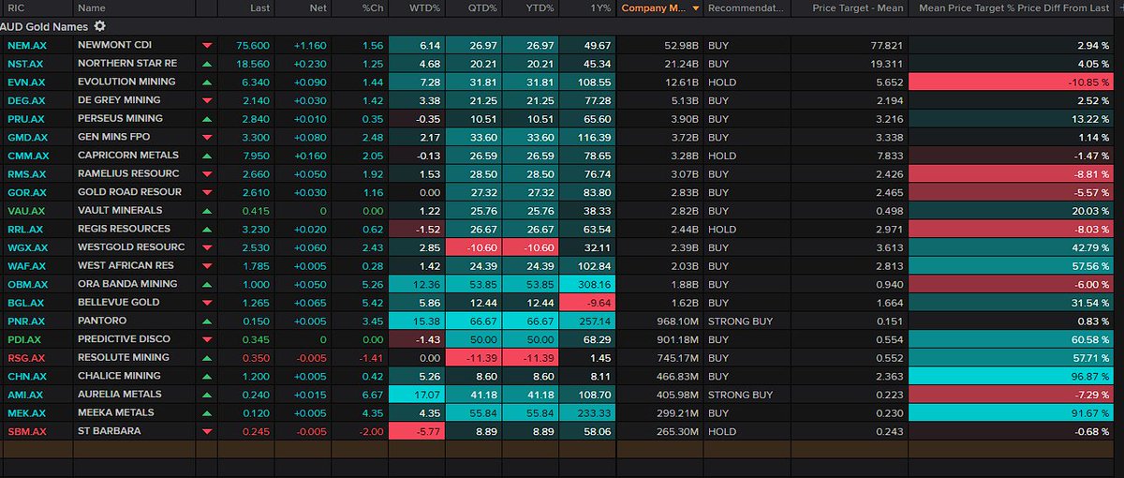This screenshot has width=1124, height=478.
Task: Click trend arrow for Perseus Mining
Action: (207, 119)
